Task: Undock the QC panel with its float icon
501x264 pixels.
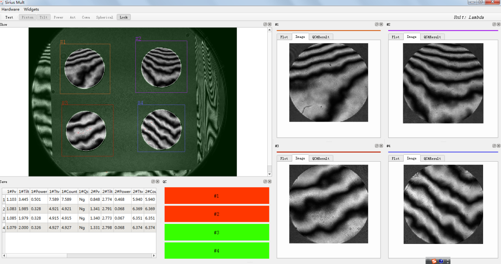Action: pos(265,181)
